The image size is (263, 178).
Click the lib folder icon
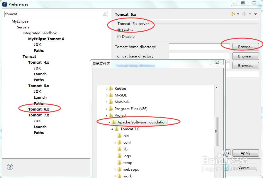point(120,149)
